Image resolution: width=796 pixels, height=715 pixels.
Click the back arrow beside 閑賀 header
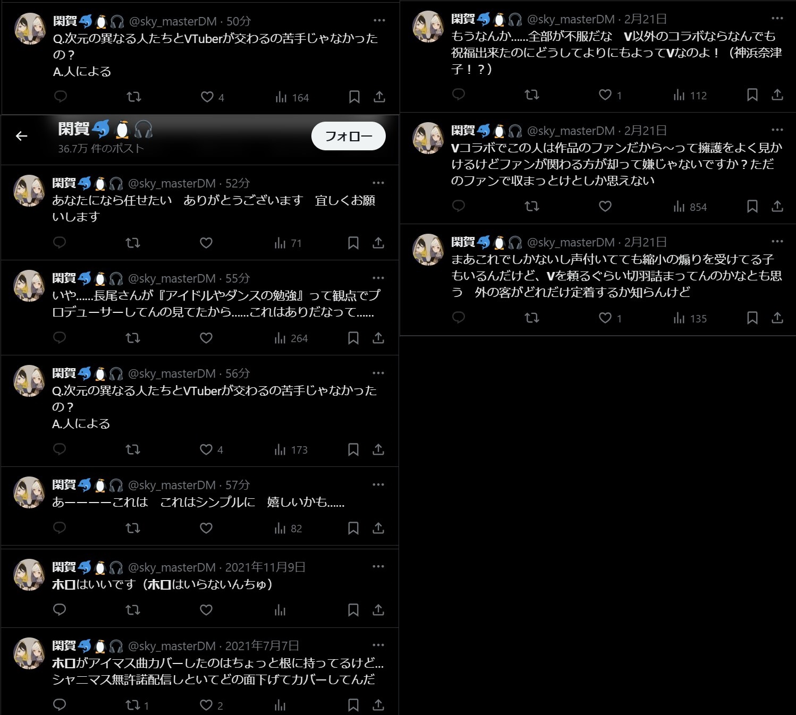click(x=22, y=137)
